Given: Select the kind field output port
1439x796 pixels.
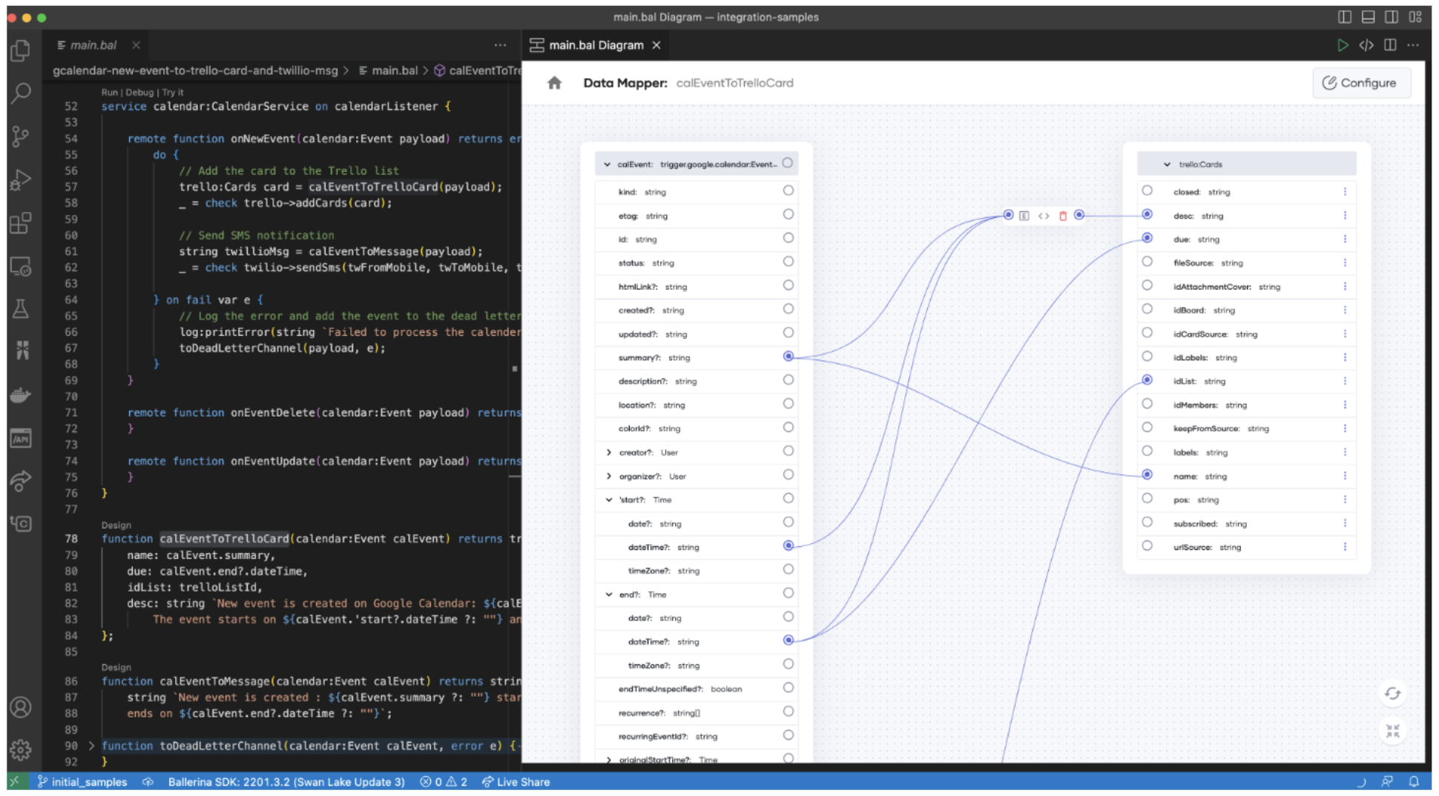Looking at the screenshot, I should tap(788, 191).
